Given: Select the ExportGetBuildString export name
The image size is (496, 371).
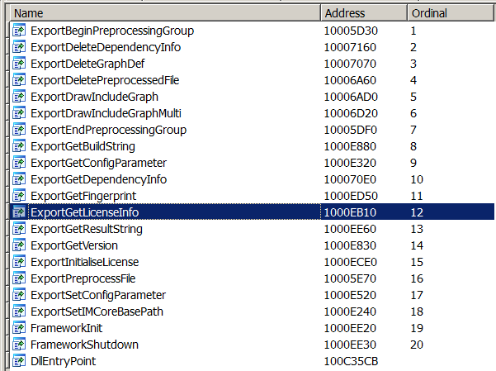Looking at the screenshot, I should [x=83, y=146].
